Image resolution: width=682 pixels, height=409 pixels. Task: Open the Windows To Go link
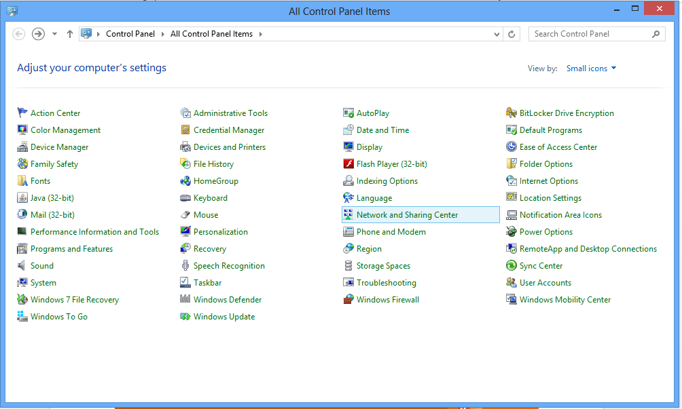58,317
